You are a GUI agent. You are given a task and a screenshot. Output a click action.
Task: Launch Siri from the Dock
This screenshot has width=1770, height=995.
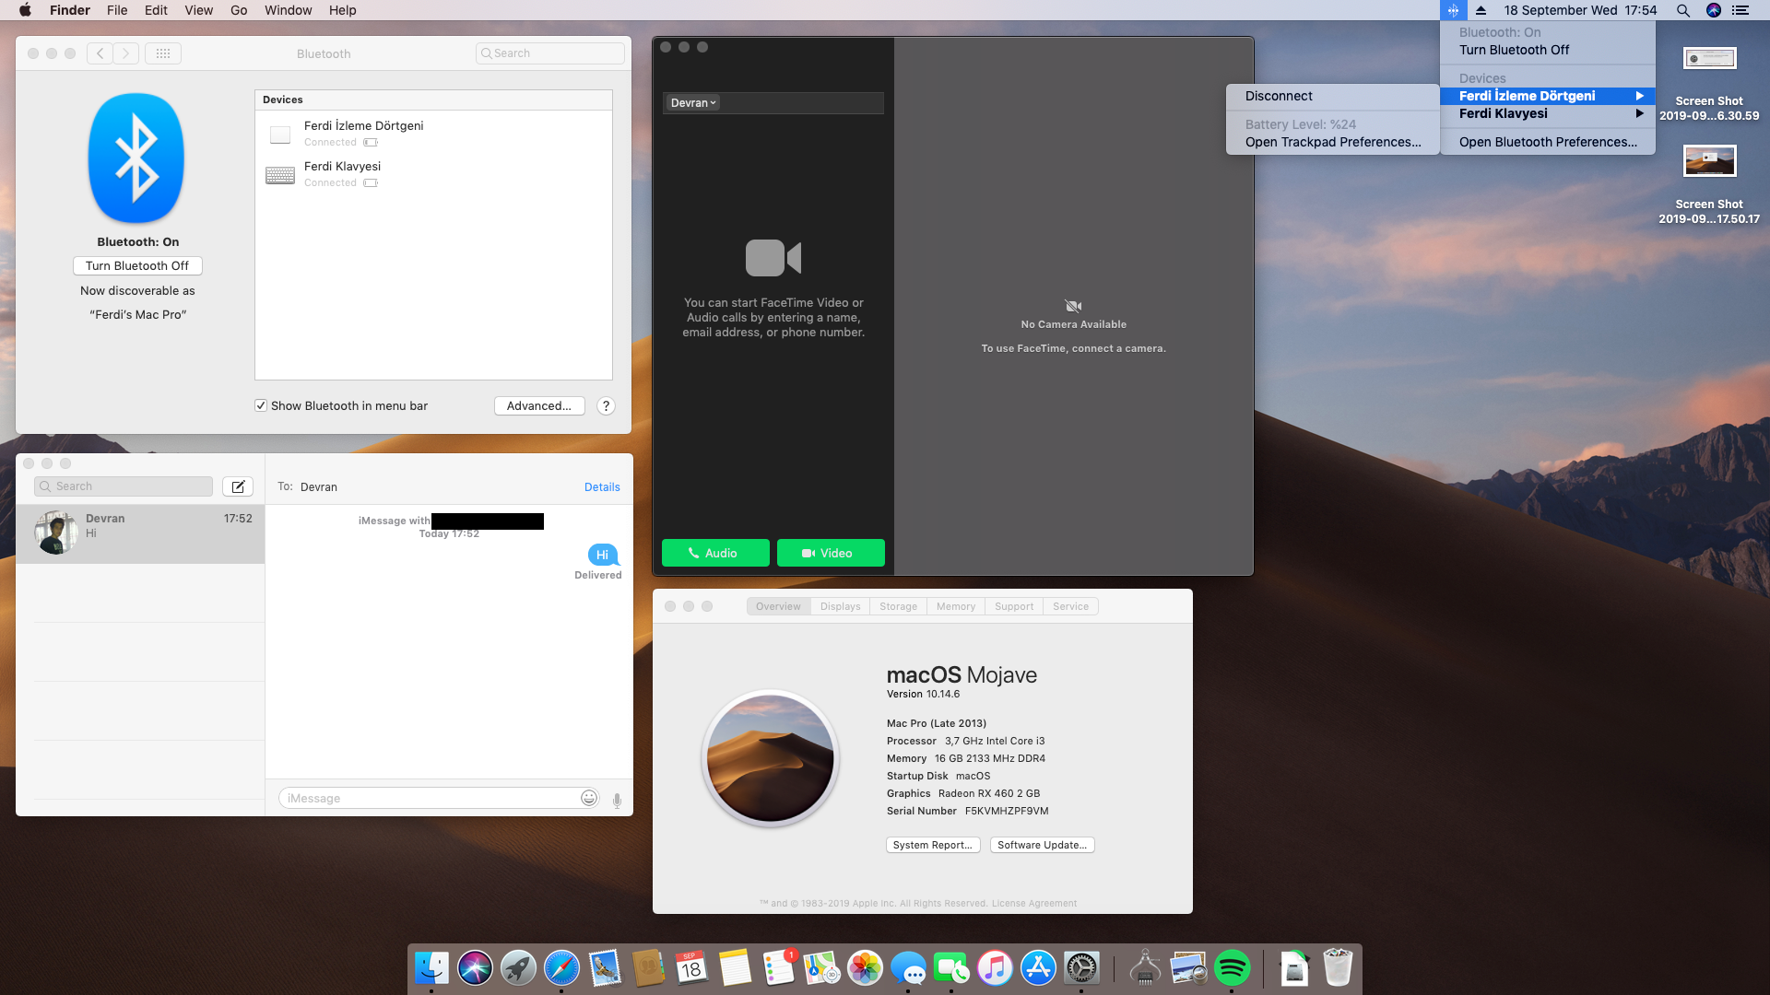click(x=475, y=968)
